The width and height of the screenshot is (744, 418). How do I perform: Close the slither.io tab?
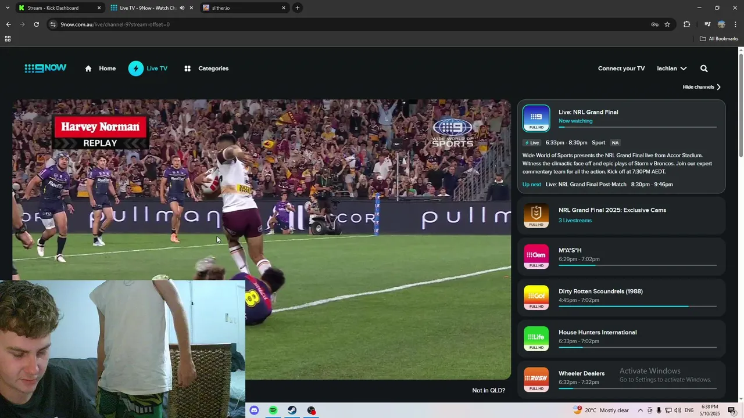[284, 8]
